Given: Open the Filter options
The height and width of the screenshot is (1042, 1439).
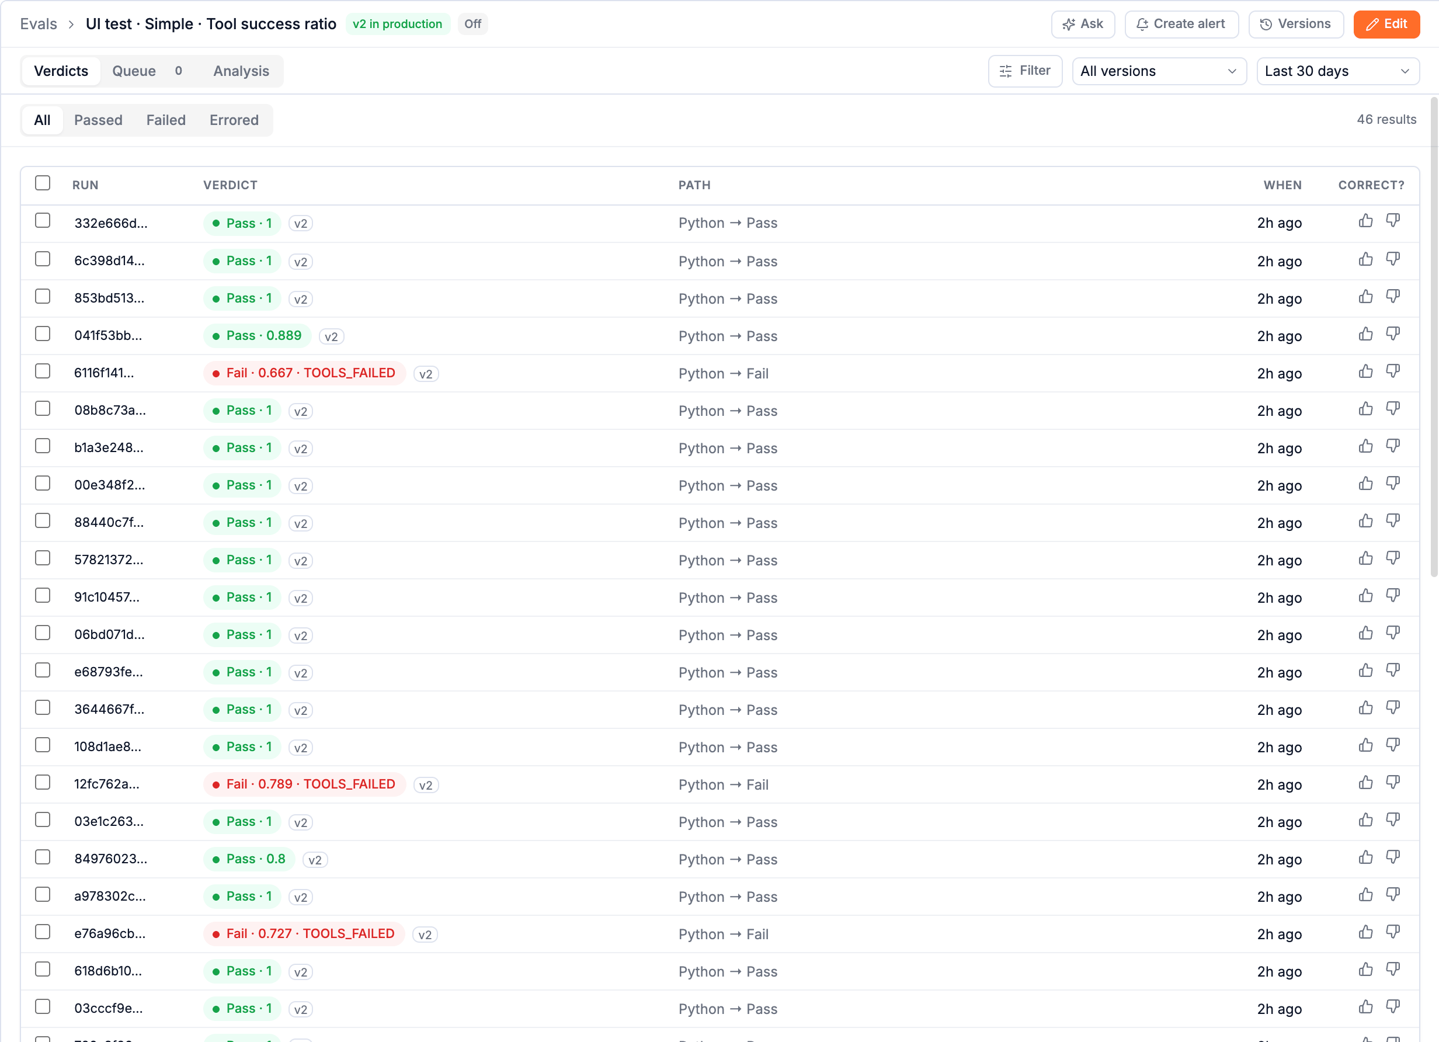Looking at the screenshot, I should [x=1025, y=71].
